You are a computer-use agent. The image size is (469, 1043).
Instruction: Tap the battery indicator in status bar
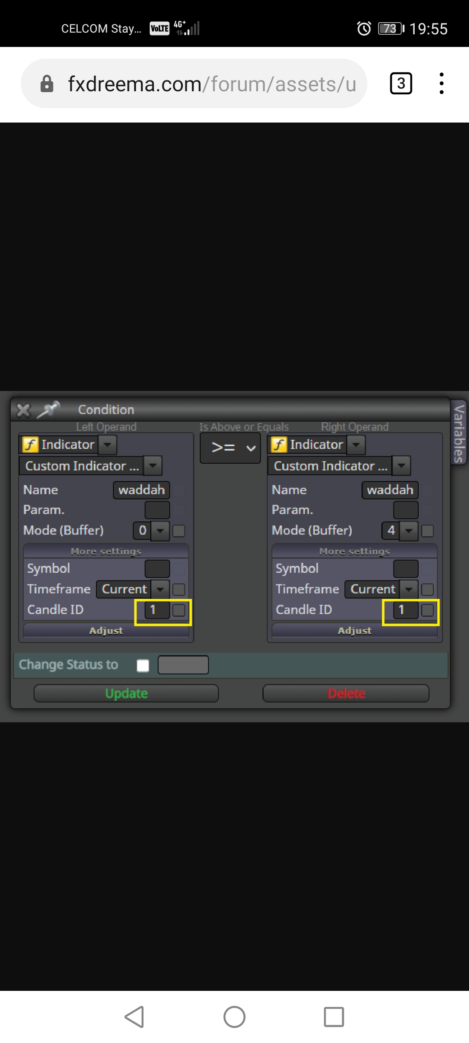tap(391, 29)
